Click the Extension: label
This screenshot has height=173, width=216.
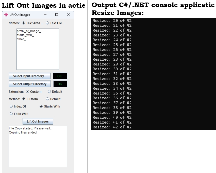click(x=16, y=92)
